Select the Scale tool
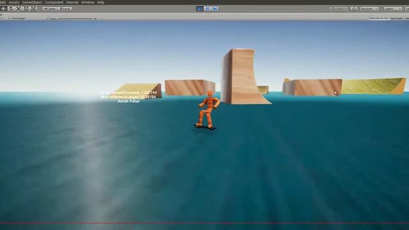The width and height of the screenshot is (409, 230). [19, 8]
